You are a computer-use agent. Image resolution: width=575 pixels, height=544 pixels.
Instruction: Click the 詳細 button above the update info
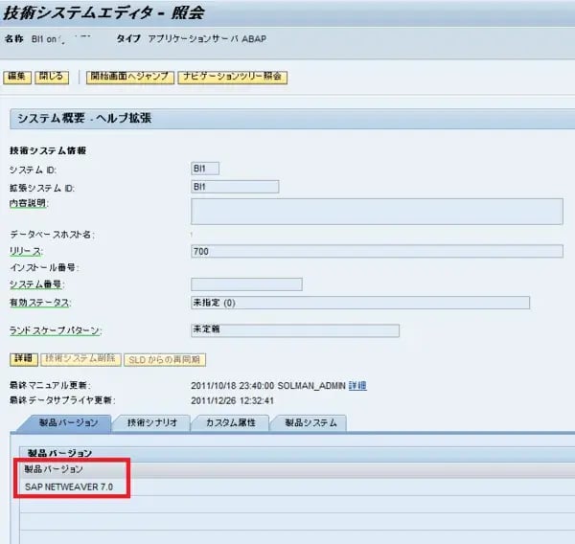pos(22,359)
